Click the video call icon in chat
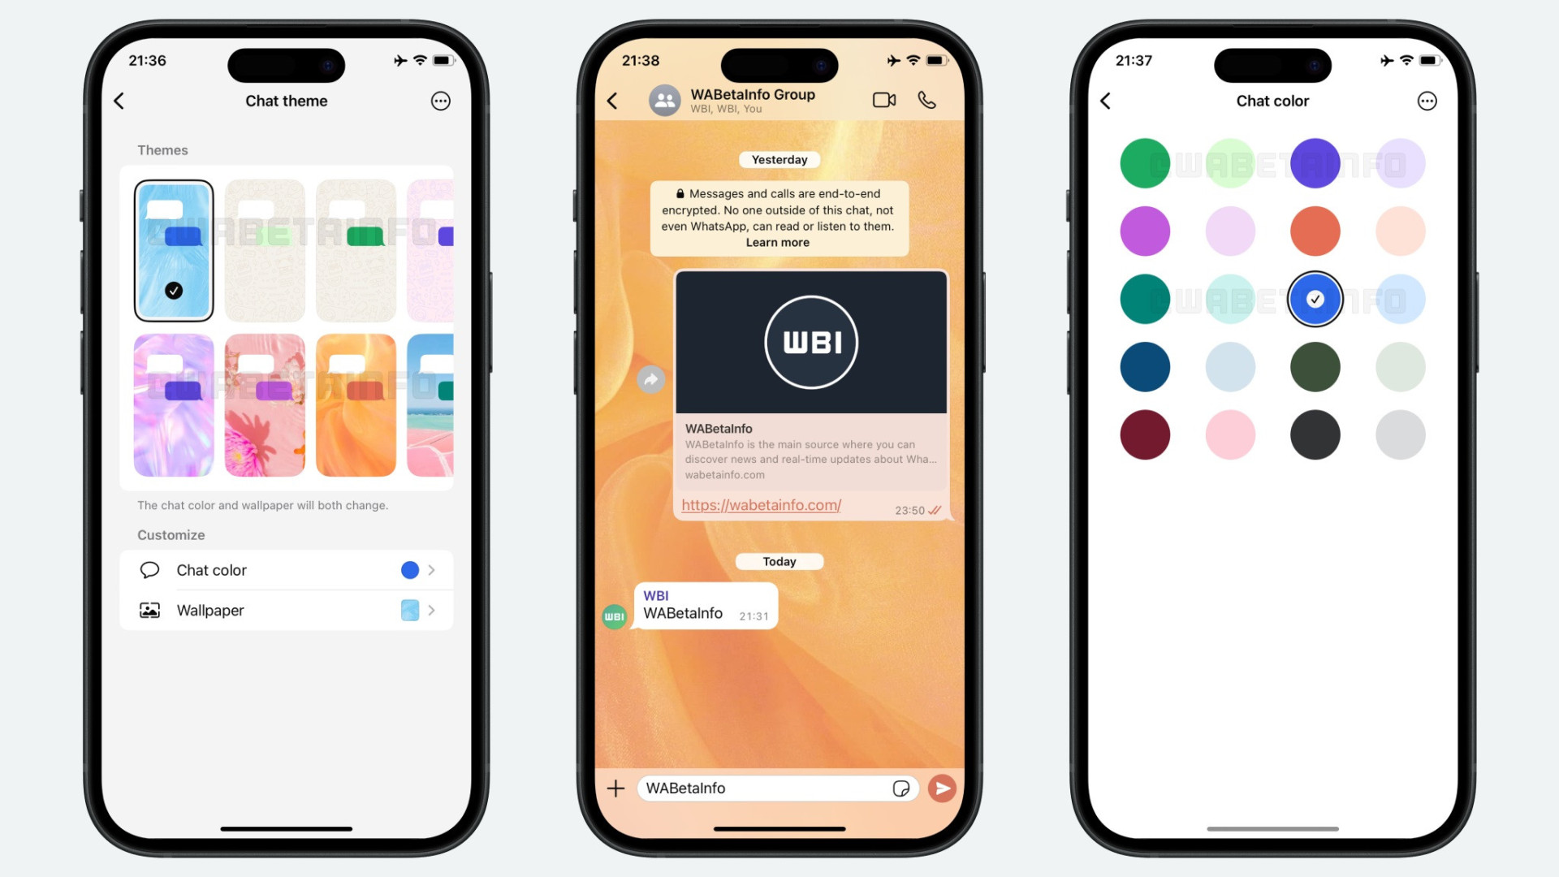The width and height of the screenshot is (1559, 877). click(883, 100)
